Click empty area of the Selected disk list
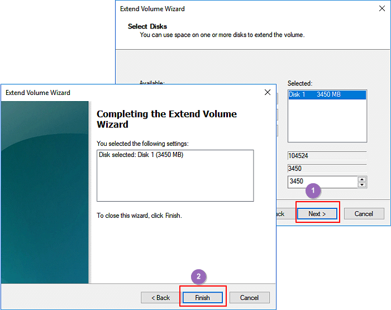Screen dimensions: 391x310 pos(327,123)
